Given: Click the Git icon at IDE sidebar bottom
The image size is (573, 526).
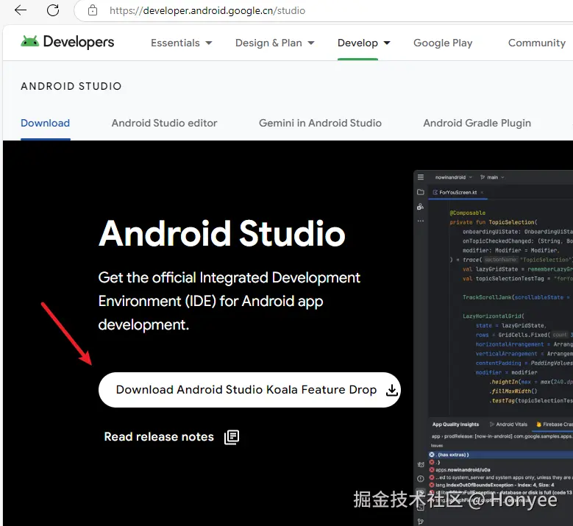Looking at the screenshot, I should [421, 522].
